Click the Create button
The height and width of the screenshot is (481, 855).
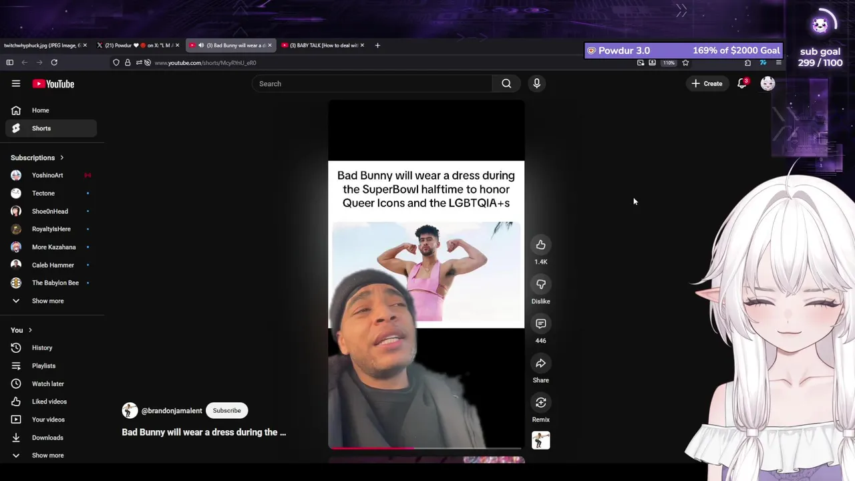pos(707,84)
